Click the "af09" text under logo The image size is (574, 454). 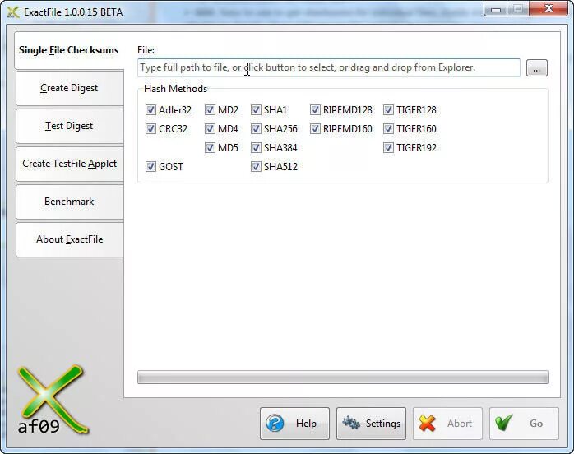[39, 427]
